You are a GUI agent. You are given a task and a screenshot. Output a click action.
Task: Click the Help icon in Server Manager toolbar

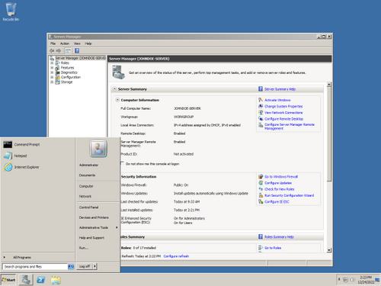[x=77, y=50]
